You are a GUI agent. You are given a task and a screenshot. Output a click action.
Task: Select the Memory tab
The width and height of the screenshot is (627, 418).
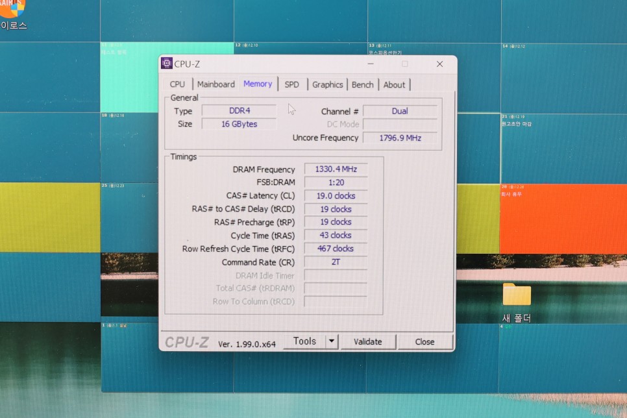[x=258, y=84]
